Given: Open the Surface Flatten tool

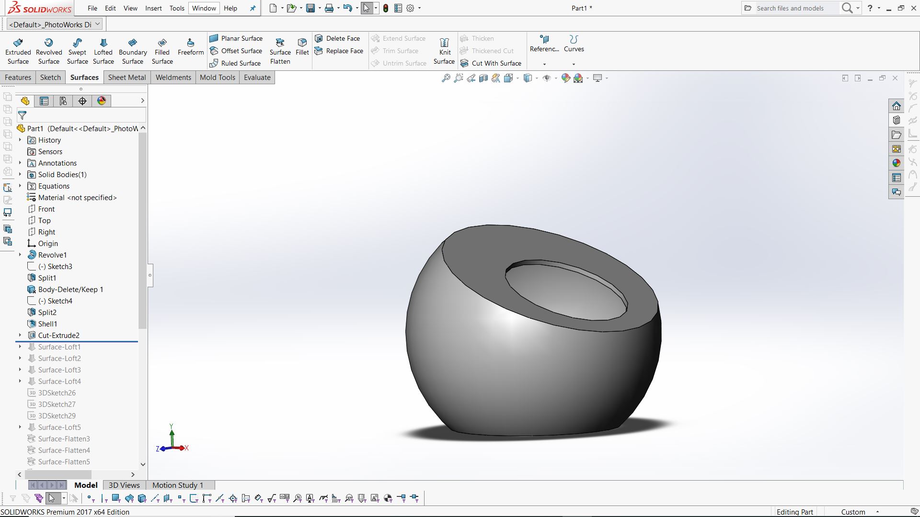Looking at the screenshot, I should (x=280, y=51).
